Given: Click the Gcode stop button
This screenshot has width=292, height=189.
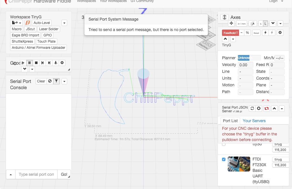Looking at the screenshot, I should 36,63.
